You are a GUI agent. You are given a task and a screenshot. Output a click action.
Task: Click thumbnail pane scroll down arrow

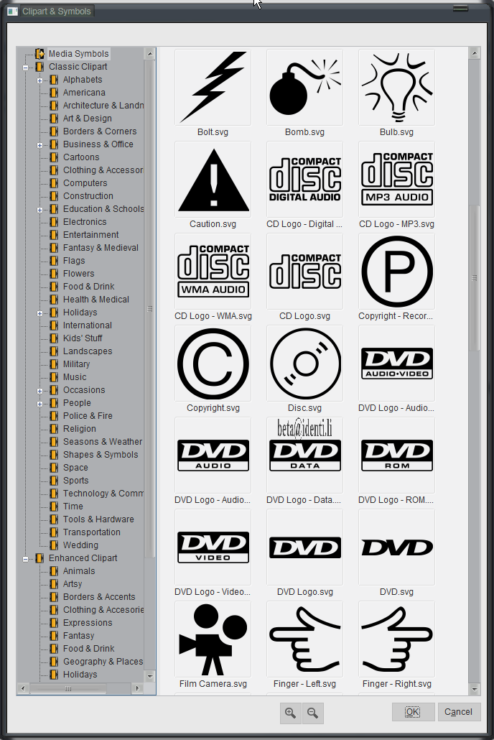[x=474, y=690]
